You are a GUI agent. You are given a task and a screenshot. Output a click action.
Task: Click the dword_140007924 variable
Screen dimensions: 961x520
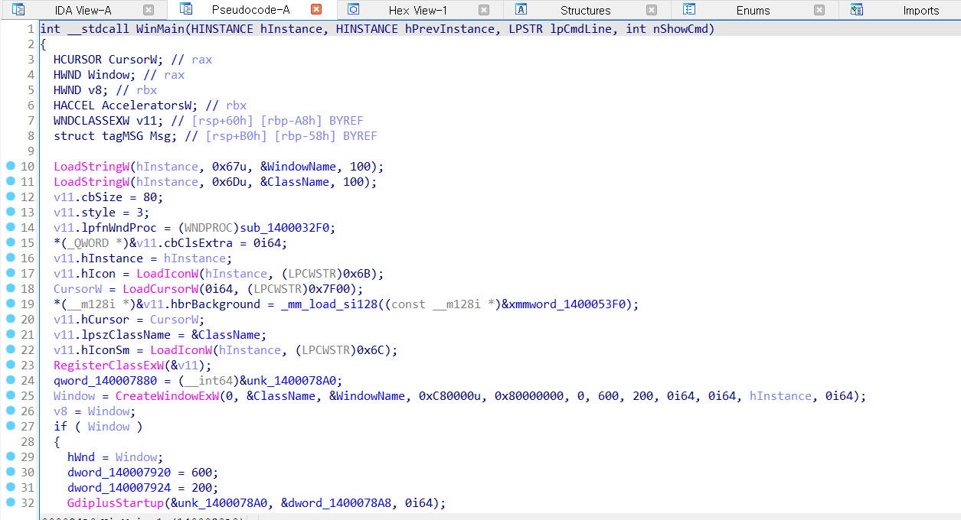(x=118, y=488)
